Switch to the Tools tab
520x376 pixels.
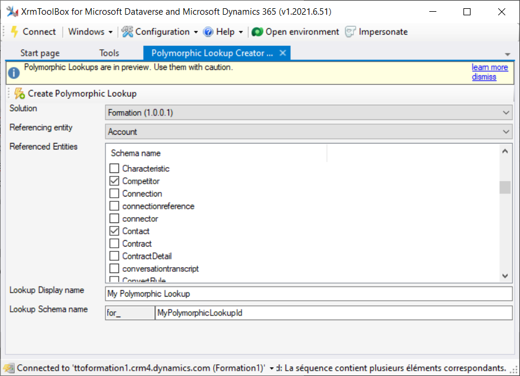coord(109,53)
